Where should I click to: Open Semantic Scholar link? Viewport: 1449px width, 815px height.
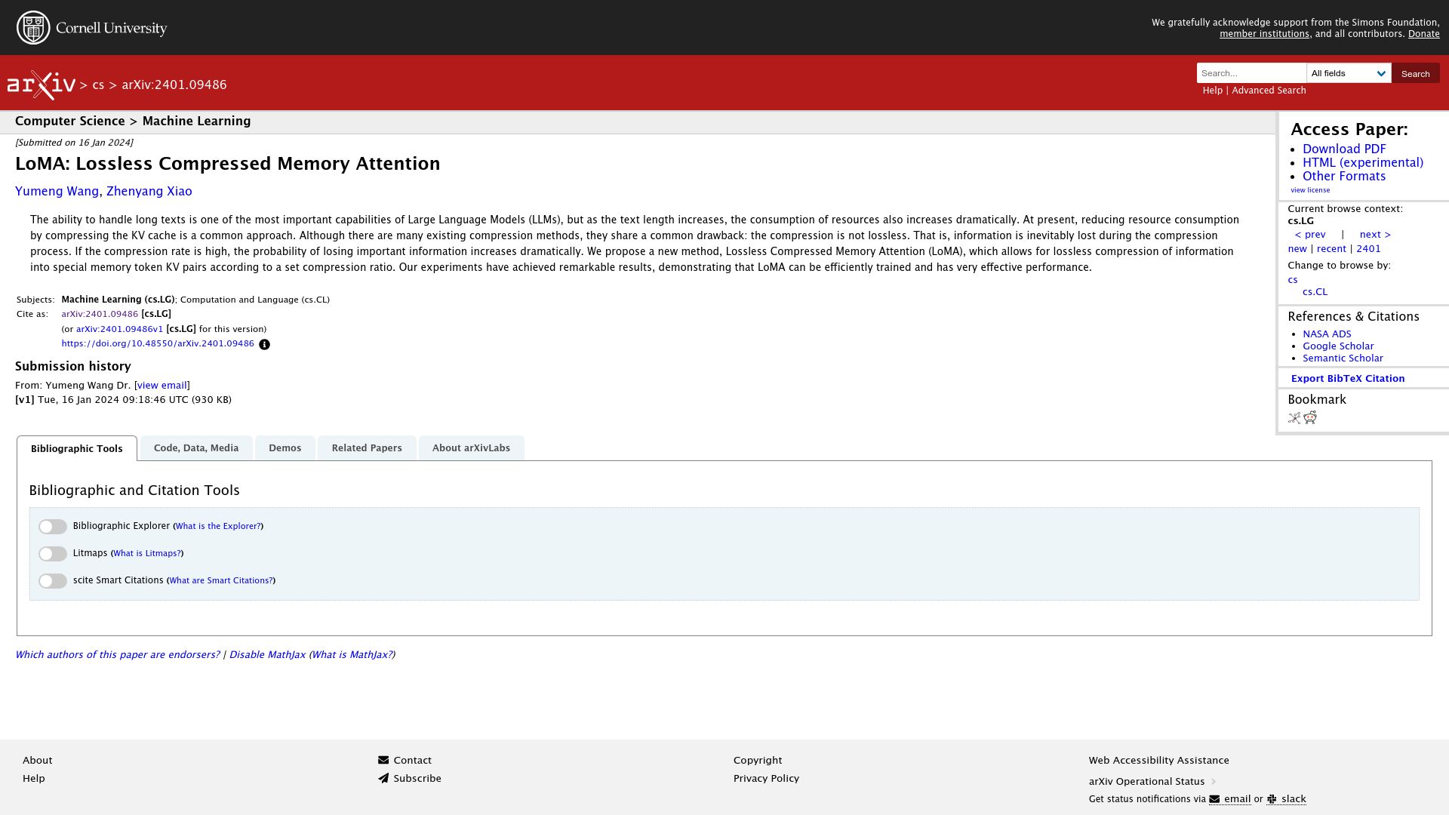[x=1343, y=358]
